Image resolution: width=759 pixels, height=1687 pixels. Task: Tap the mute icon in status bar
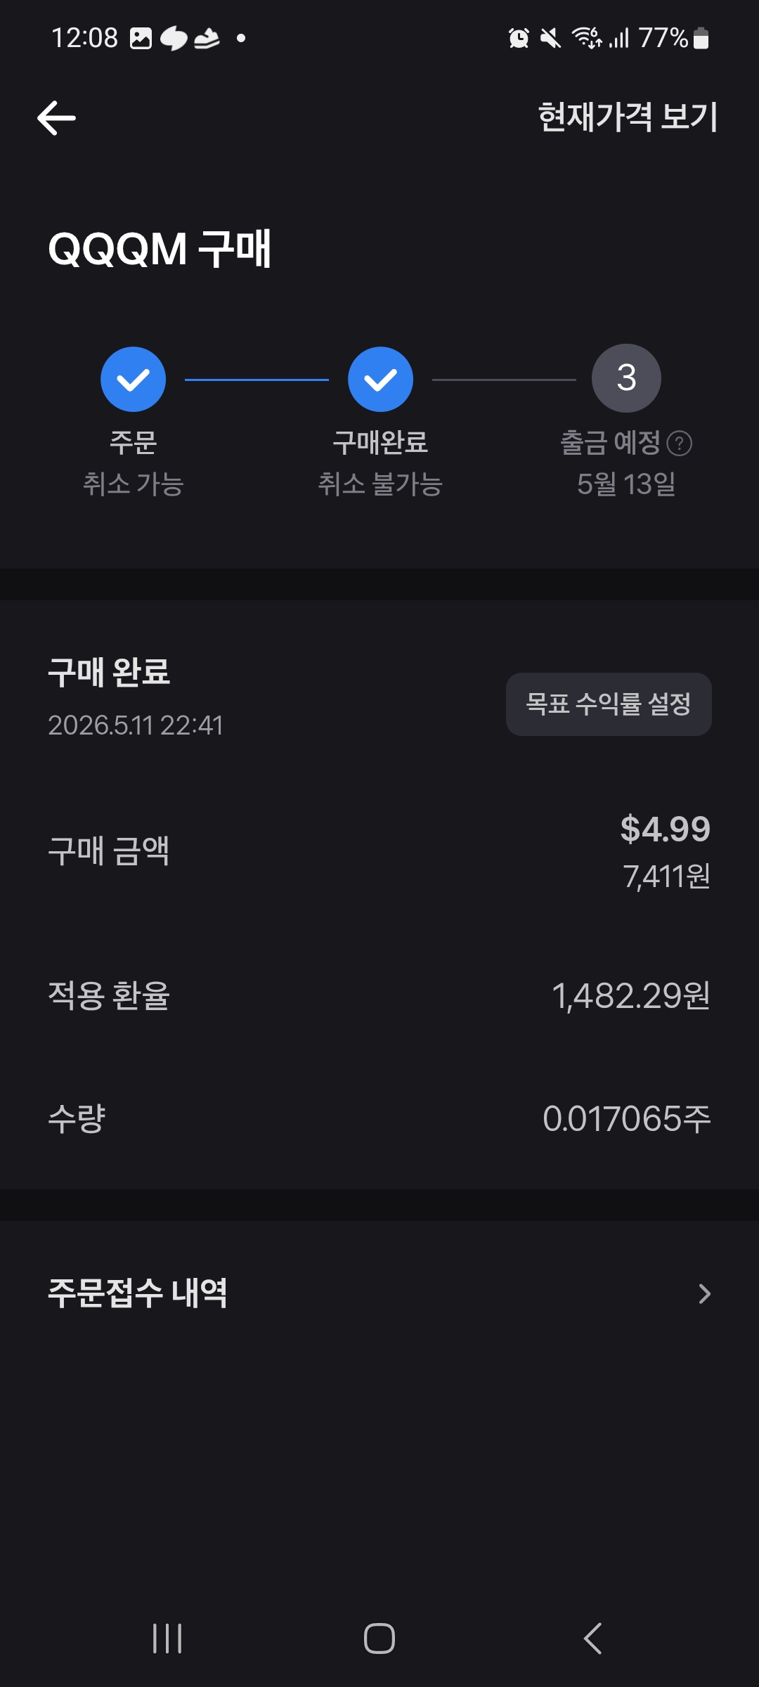click(550, 38)
